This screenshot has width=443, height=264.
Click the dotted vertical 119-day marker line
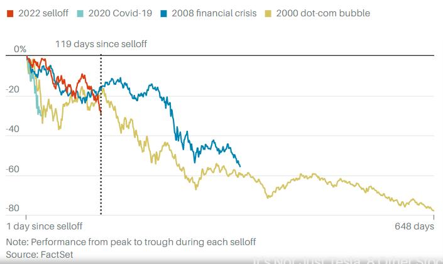pos(101,157)
